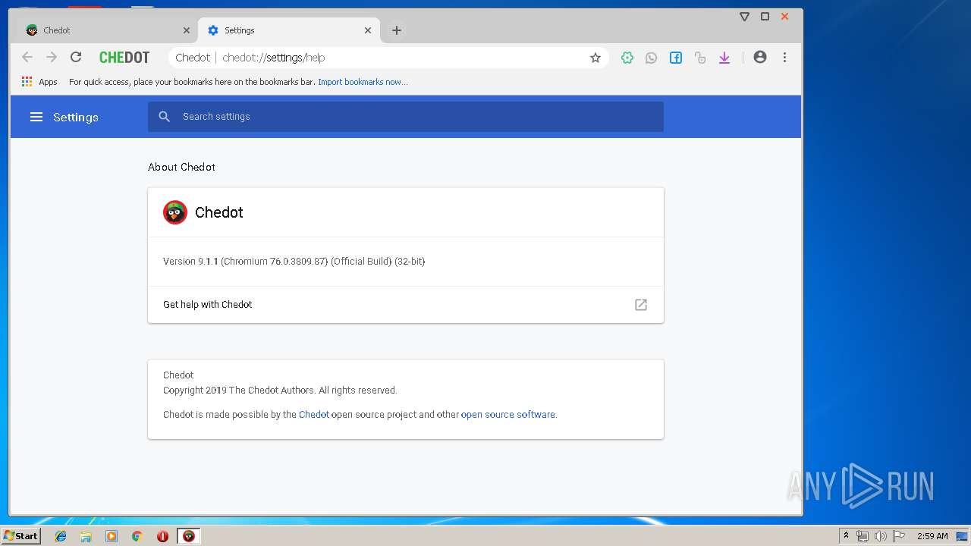The width and height of the screenshot is (971, 546).
Task: Click the Import bookmarks now link
Action: tap(363, 82)
